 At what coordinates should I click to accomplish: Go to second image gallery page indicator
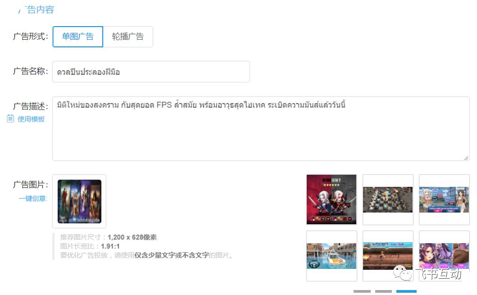[383, 291]
